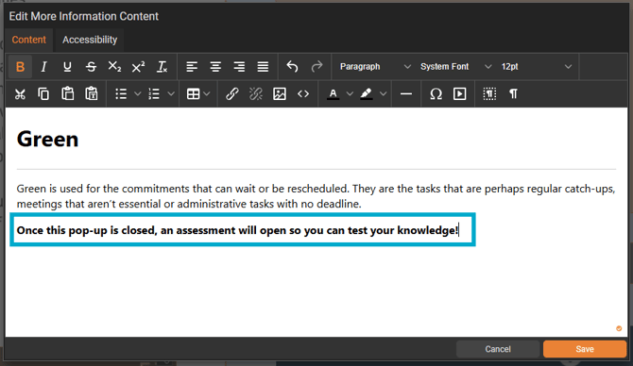The height and width of the screenshot is (366, 633).
Task: Cut the selected text
Action: pyautogui.click(x=20, y=94)
